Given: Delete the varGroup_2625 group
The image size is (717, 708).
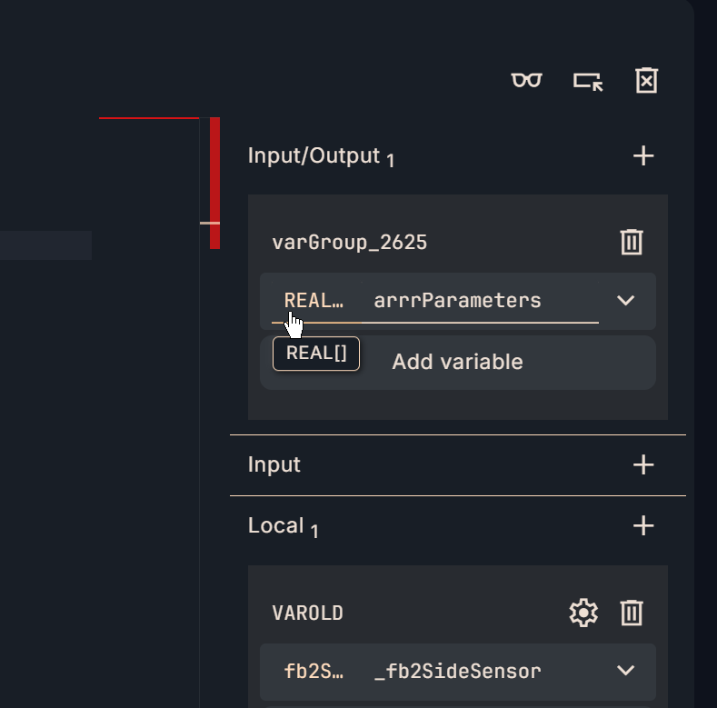Looking at the screenshot, I should click(632, 242).
